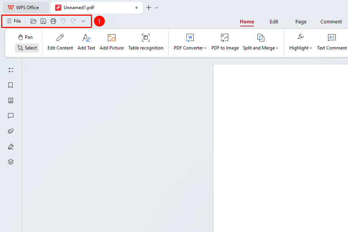Show the page thumbnails panel in sidebar

(x=11, y=100)
